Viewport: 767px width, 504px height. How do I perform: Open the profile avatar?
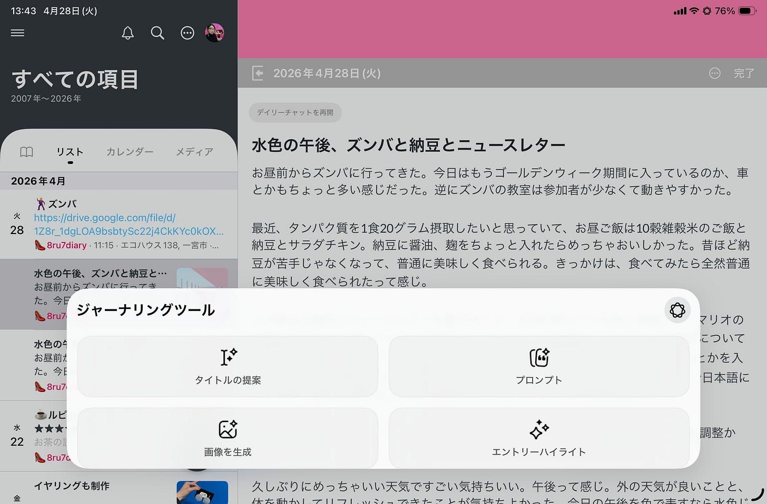click(x=214, y=33)
